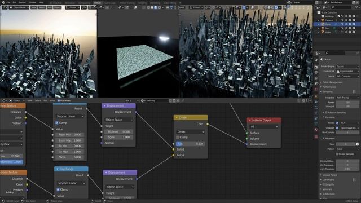
Task: Click the Material Properties tab icon
Action: 316,130
